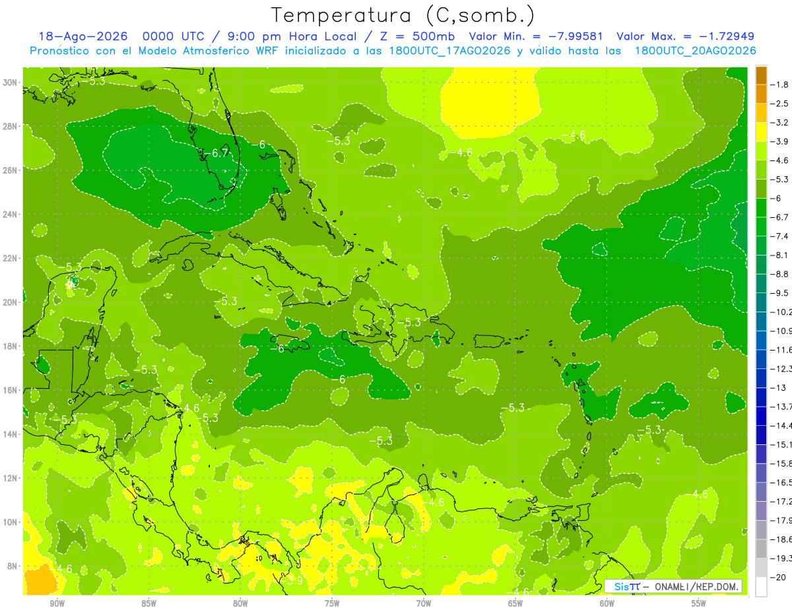Click the "0000 UTC" time label

point(173,36)
